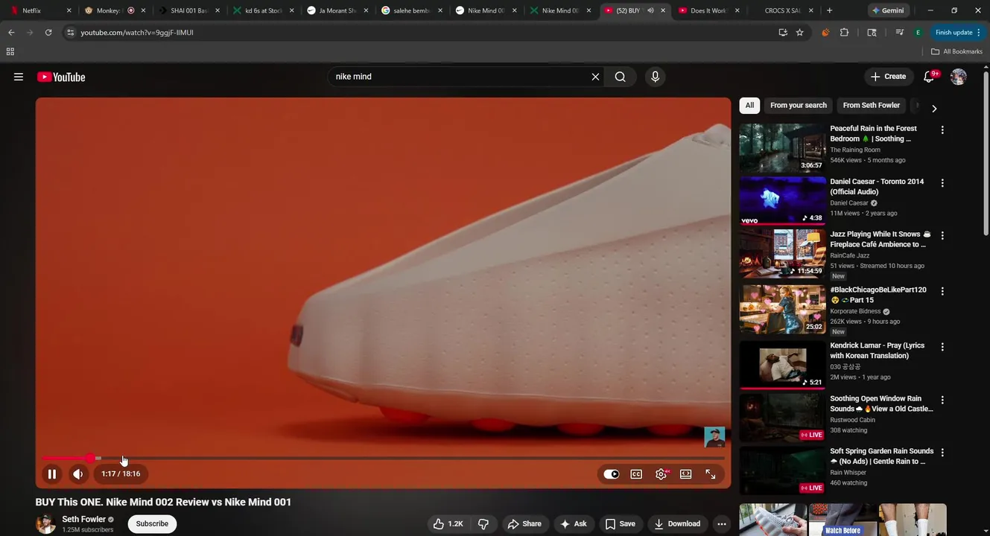Viewport: 990px width, 536px height.
Task: Reload the page
Action: click(x=48, y=33)
